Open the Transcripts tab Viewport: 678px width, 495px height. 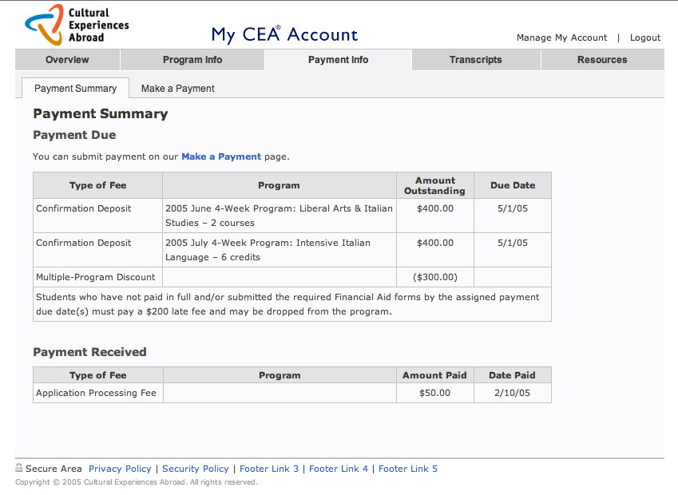click(x=476, y=60)
